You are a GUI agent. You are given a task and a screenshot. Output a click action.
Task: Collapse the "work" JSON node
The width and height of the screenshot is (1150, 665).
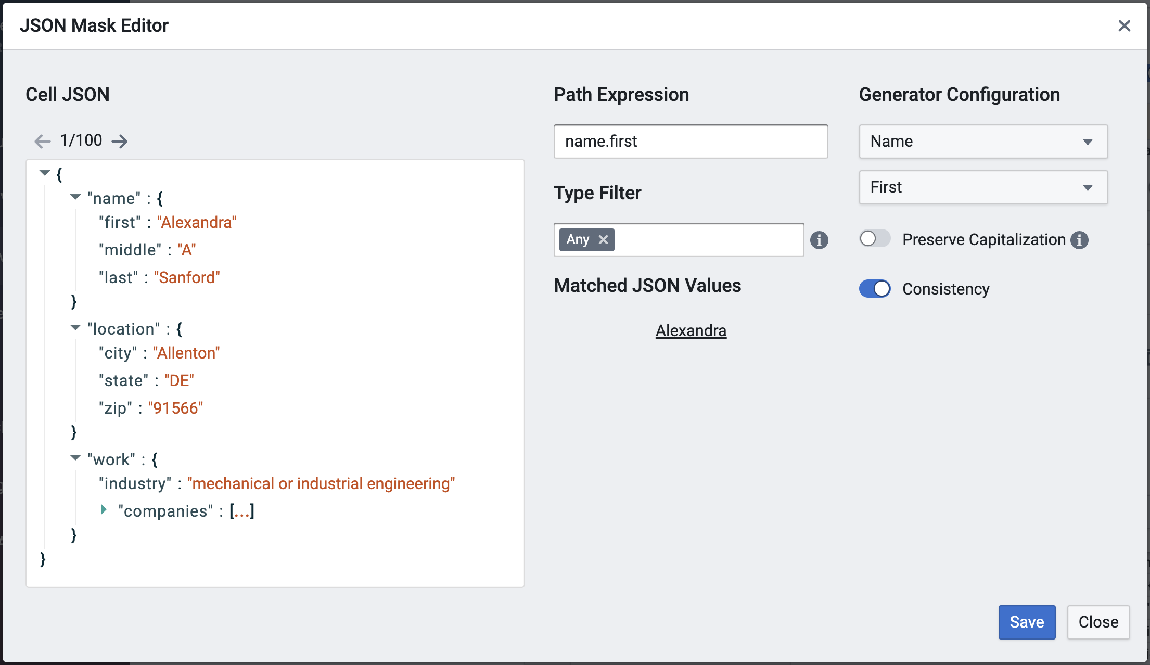pyautogui.click(x=75, y=458)
